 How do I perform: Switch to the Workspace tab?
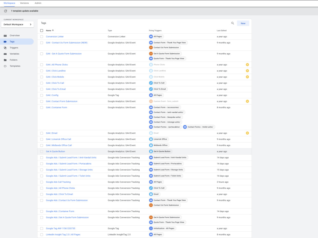pos(9,3)
